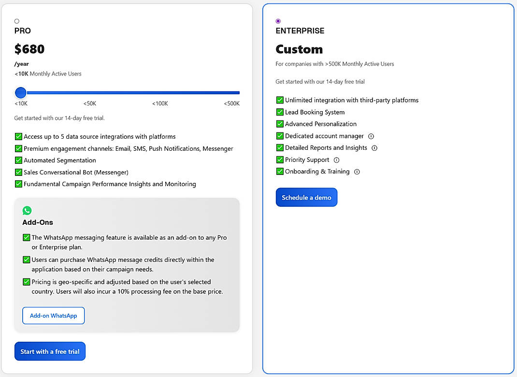The height and width of the screenshot is (377, 517).
Task: Click checkmark beside Access up to 5 data source integrations
Action: 18,137
